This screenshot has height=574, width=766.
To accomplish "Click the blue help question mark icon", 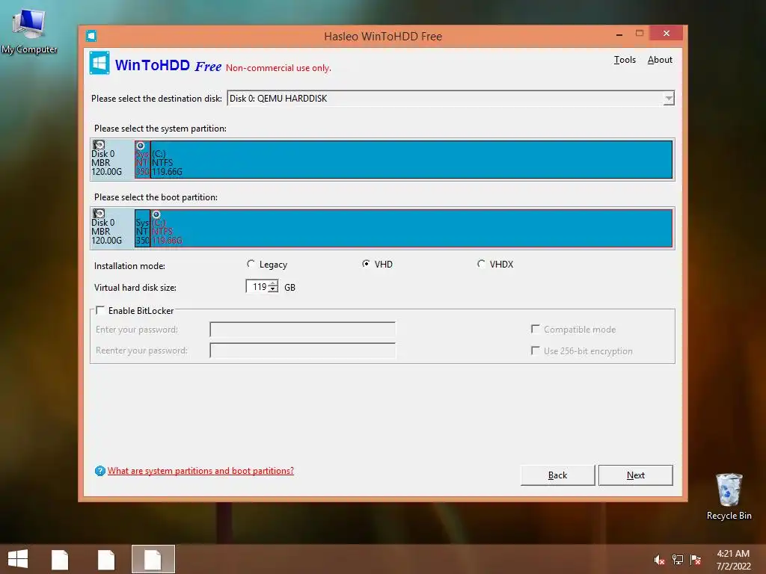I will pyautogui.click(x=100, y=471).
